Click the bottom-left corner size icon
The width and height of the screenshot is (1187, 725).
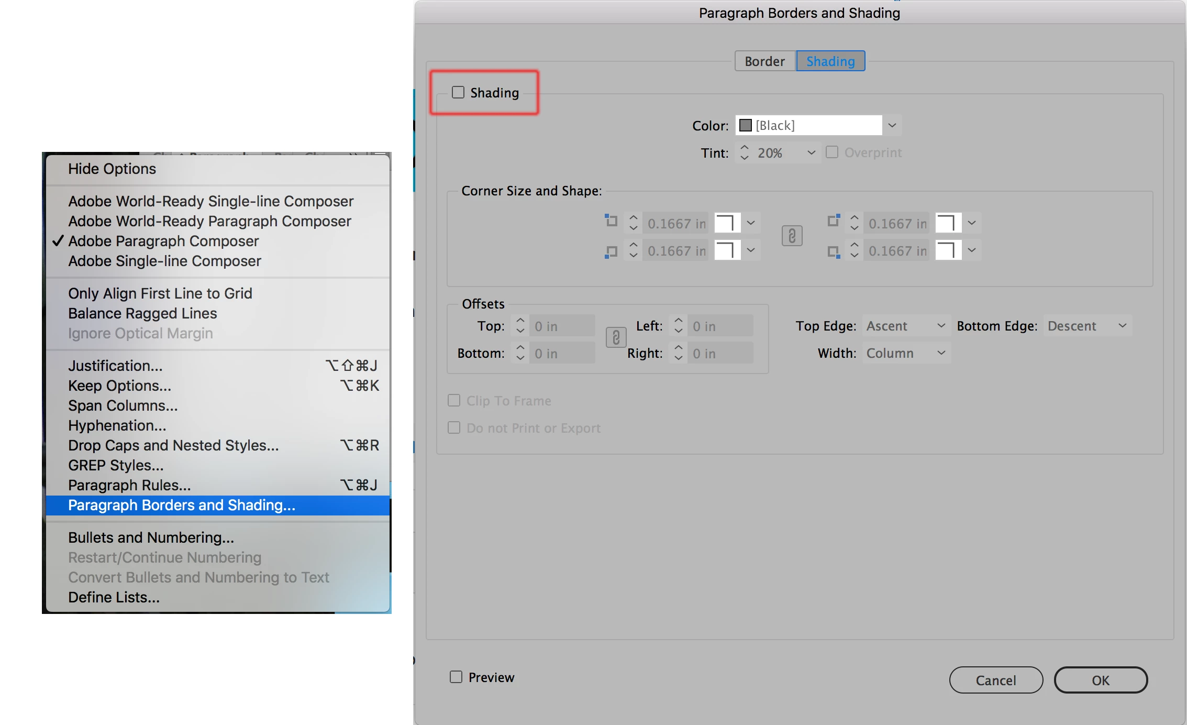coord(611,252)
